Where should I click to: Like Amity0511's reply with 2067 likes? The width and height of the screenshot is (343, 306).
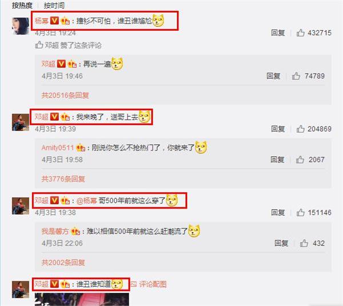[x=300, y=160]
